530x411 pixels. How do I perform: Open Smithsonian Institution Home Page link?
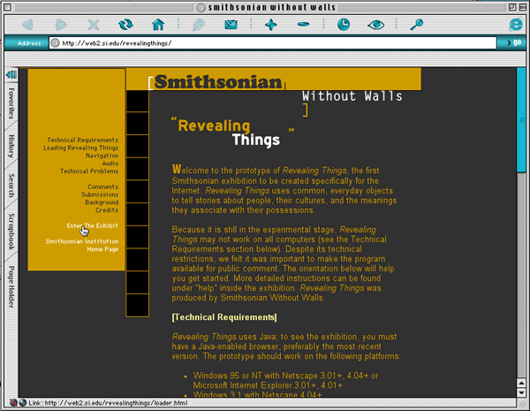(x=82, y=245)
